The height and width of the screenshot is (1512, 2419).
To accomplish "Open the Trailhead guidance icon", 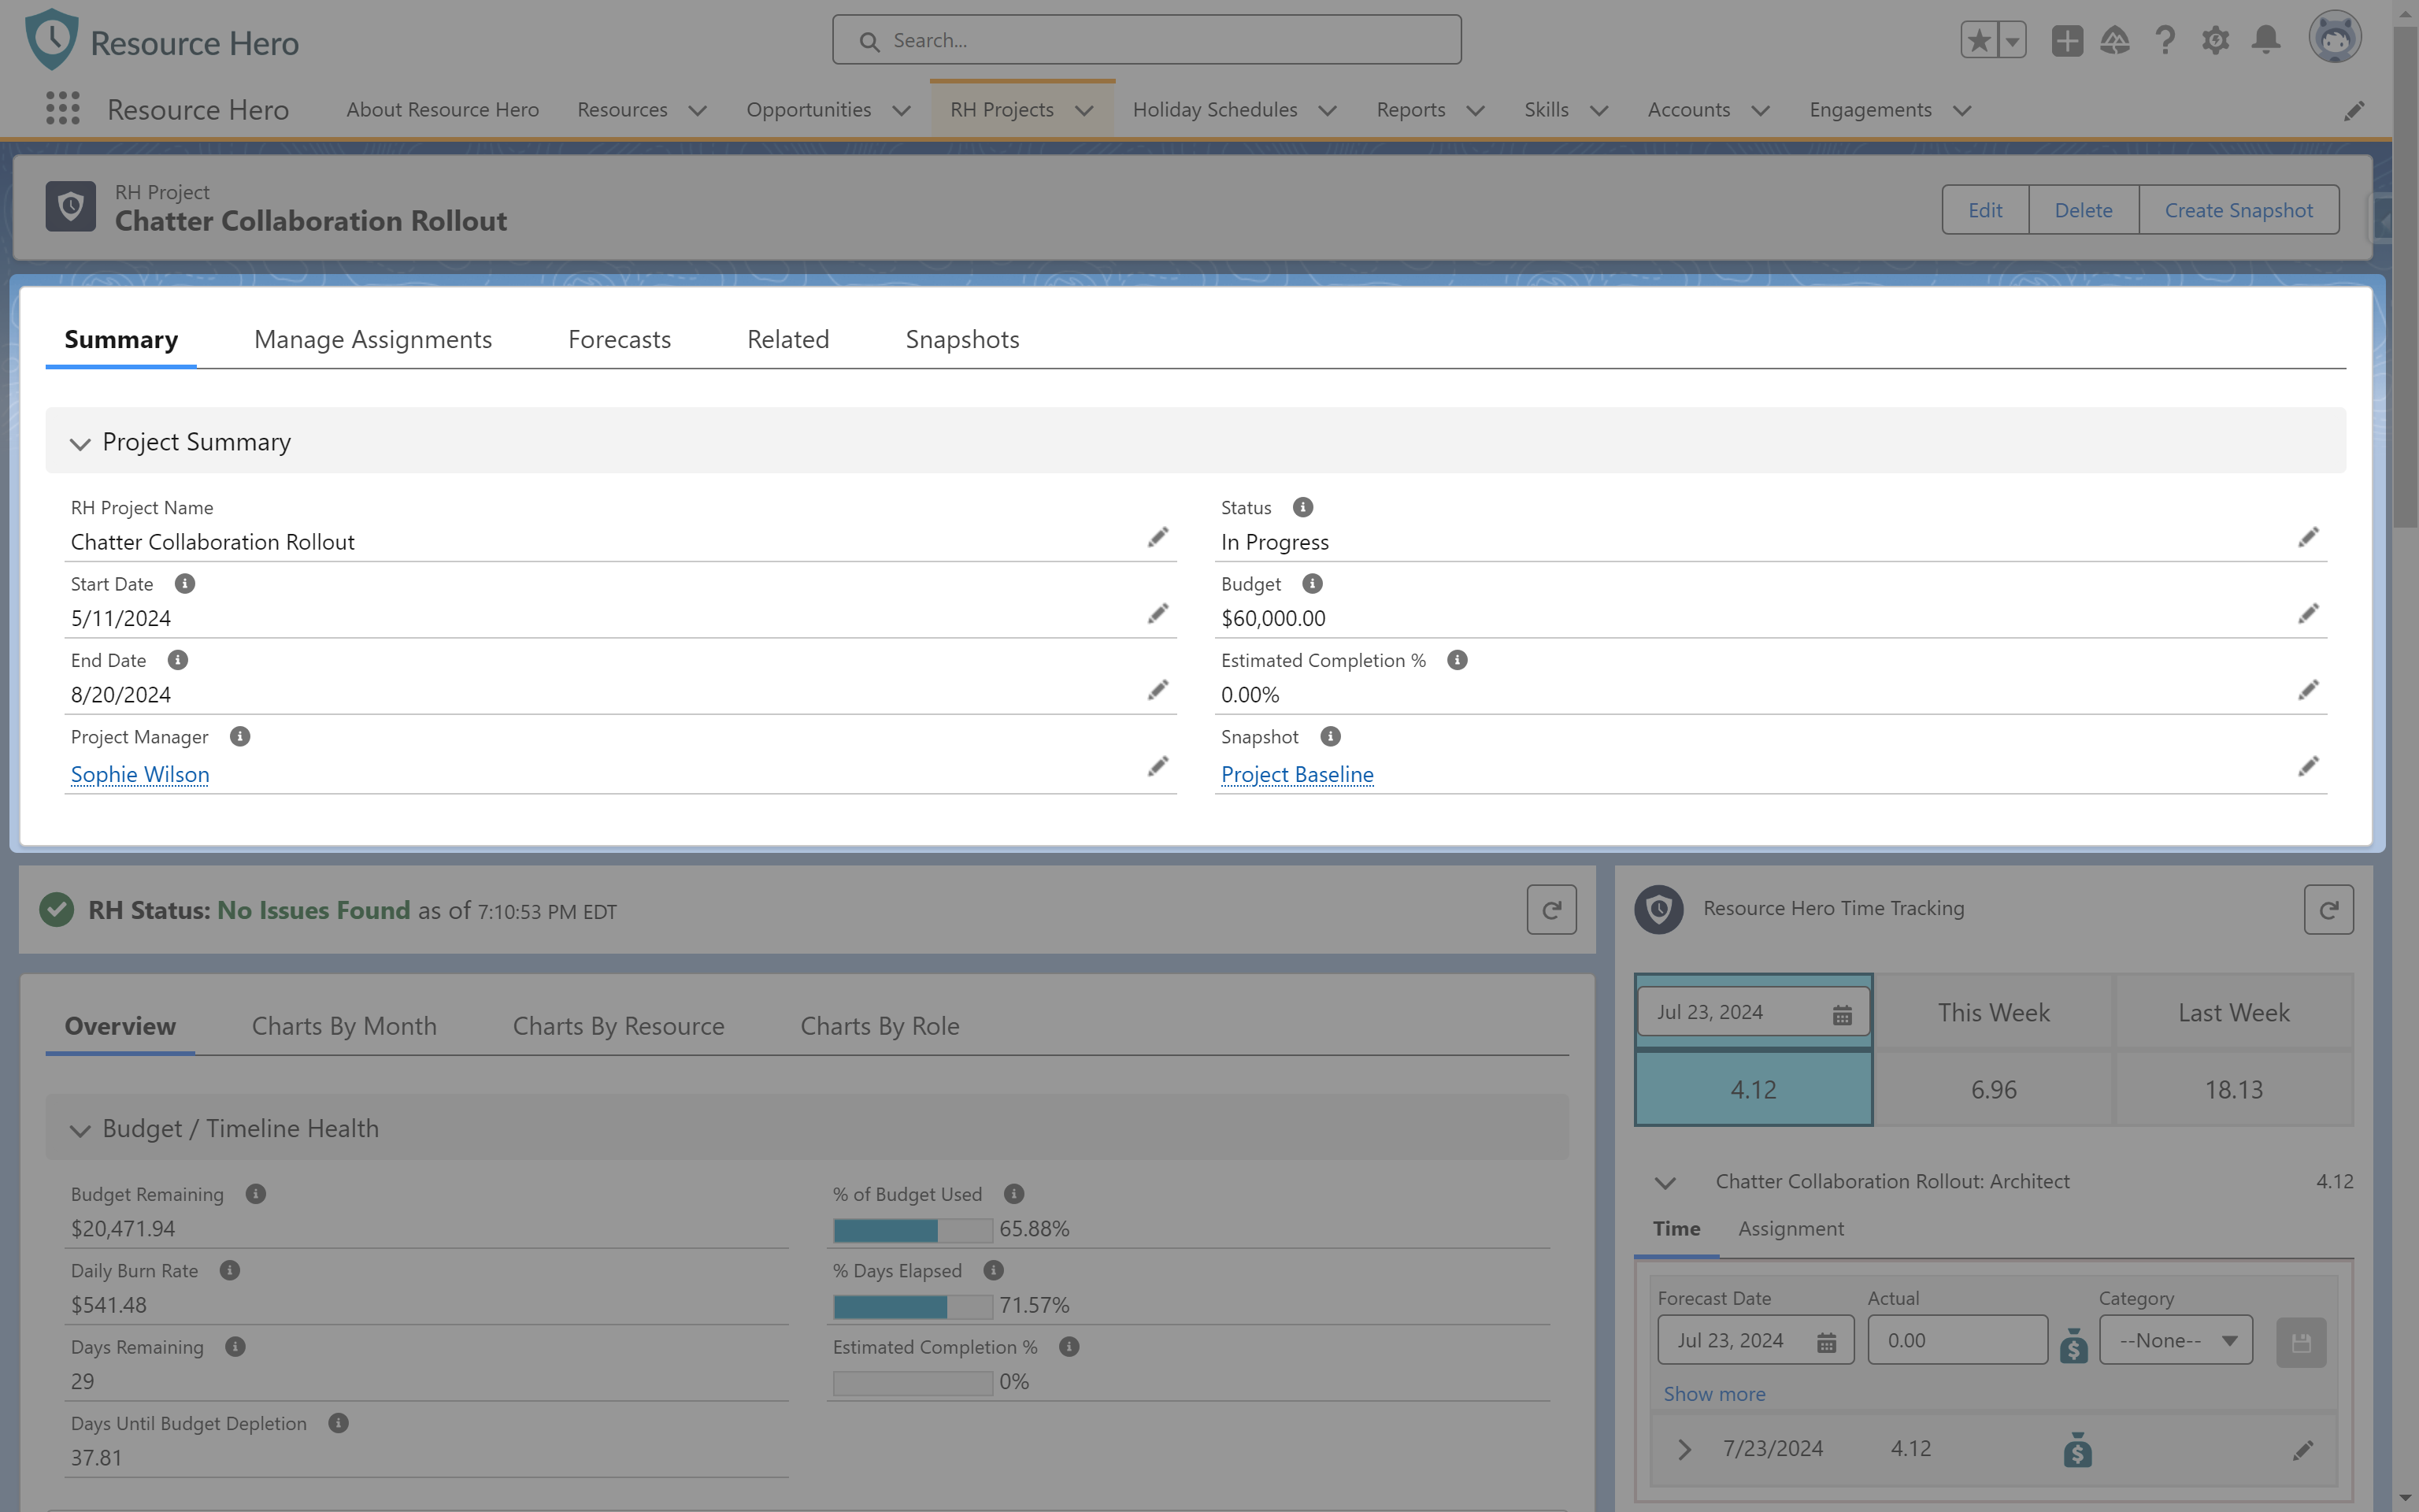I will pyautogui.click(x=2115, y=40).
